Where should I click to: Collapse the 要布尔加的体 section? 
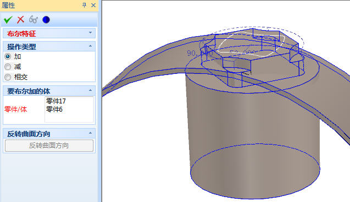(90, 90)
